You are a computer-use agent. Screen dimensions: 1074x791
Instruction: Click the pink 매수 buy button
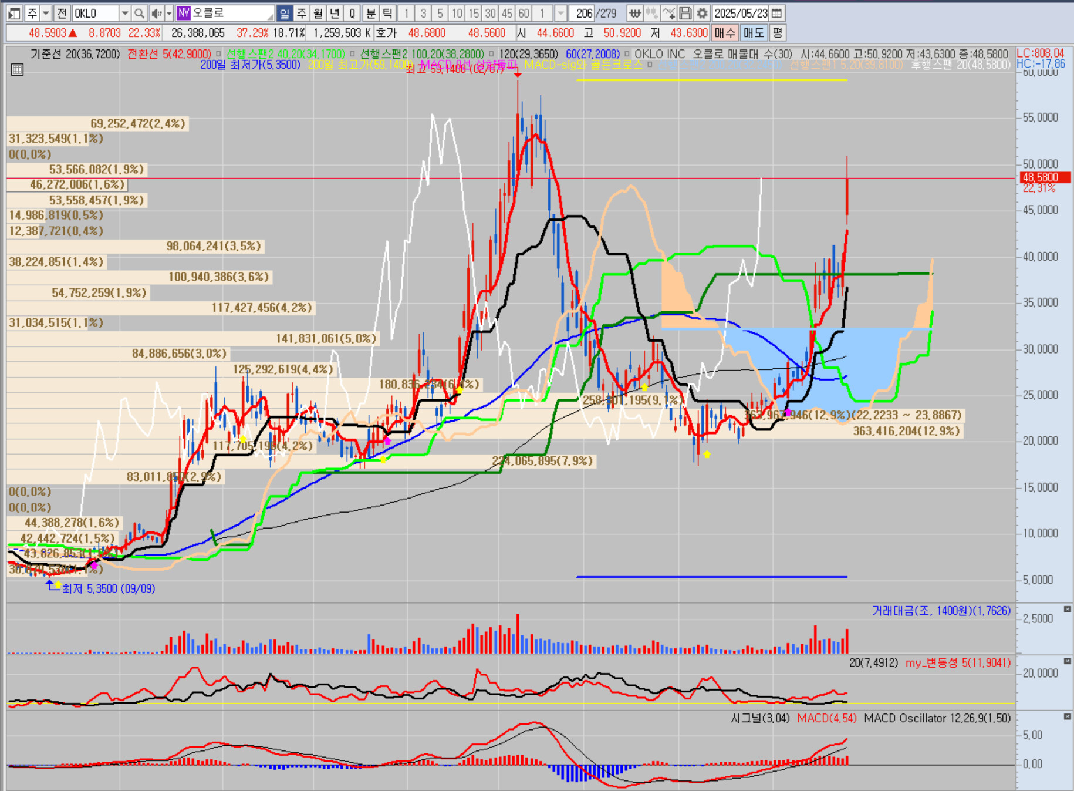tap(725, 33)
